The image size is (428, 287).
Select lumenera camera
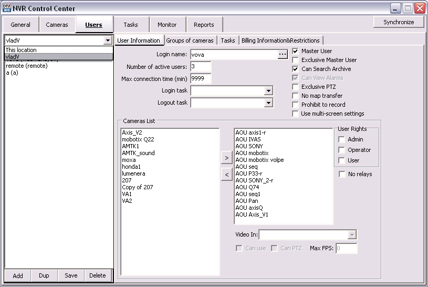tap(170, 173)
